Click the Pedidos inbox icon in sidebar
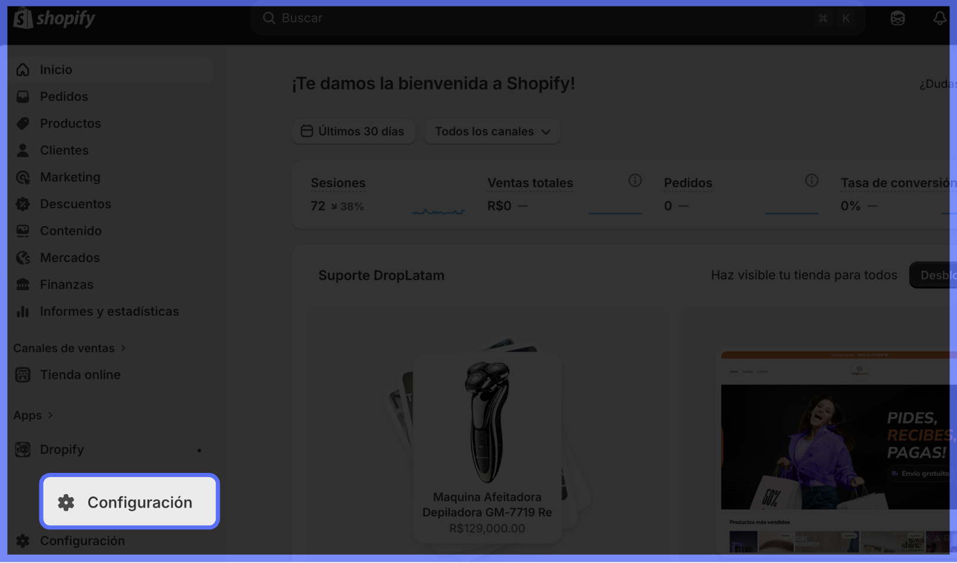This screenshot has width=957, height=563. [23, 97]
